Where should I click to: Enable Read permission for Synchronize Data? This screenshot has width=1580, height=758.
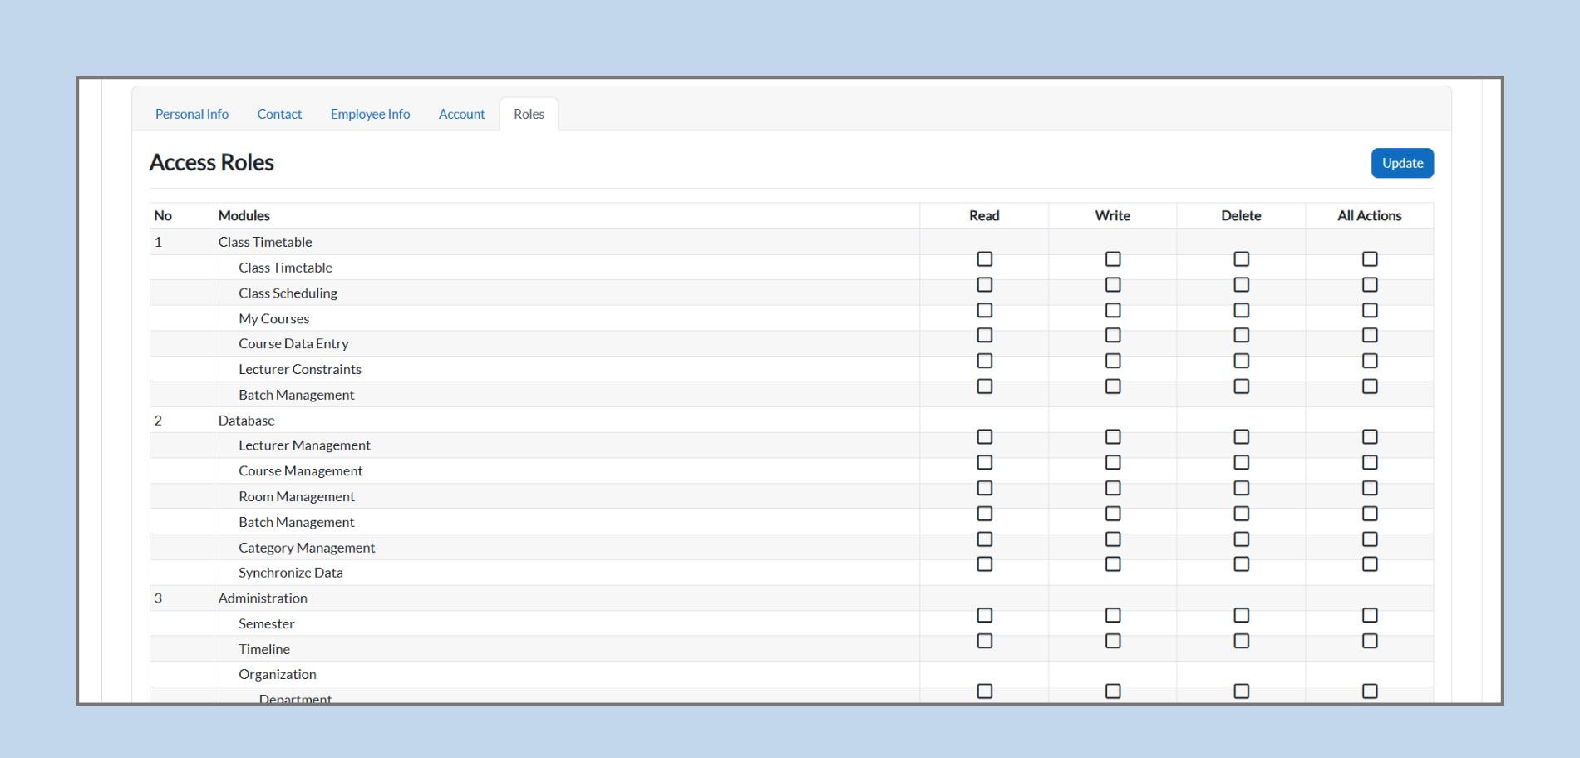click(x=984, y=564)
